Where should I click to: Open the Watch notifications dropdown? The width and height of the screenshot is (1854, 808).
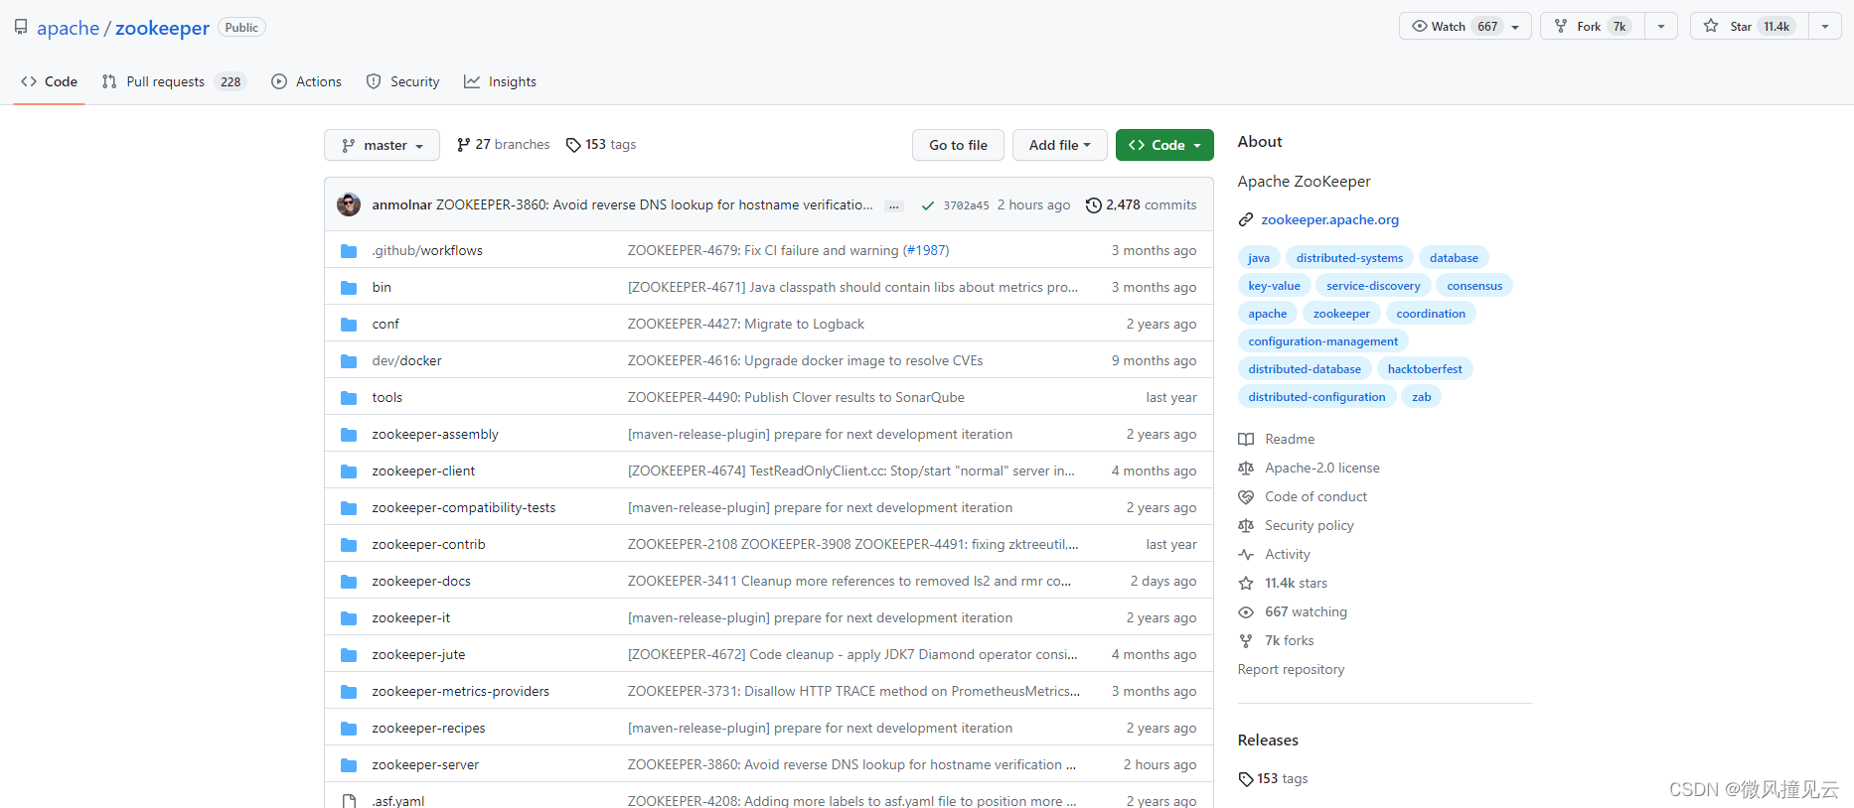tap(1465, 27)
